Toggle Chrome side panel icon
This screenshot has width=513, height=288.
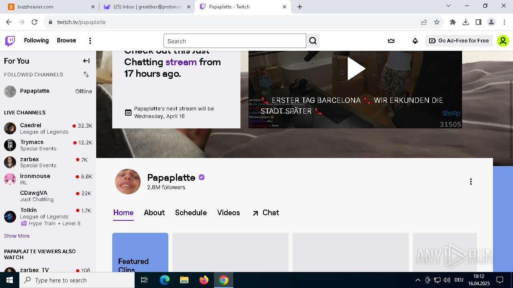click(x=479, y=22)
